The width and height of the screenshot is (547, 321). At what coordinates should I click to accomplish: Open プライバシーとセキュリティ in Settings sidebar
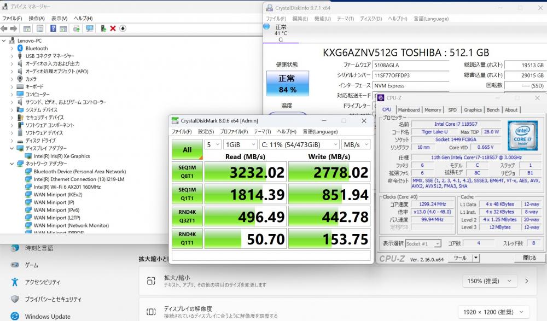[53, 299]
